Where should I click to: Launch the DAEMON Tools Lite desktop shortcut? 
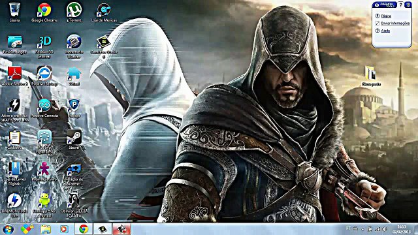14,206
